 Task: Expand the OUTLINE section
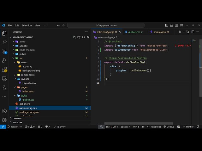(x=50, y=118)
